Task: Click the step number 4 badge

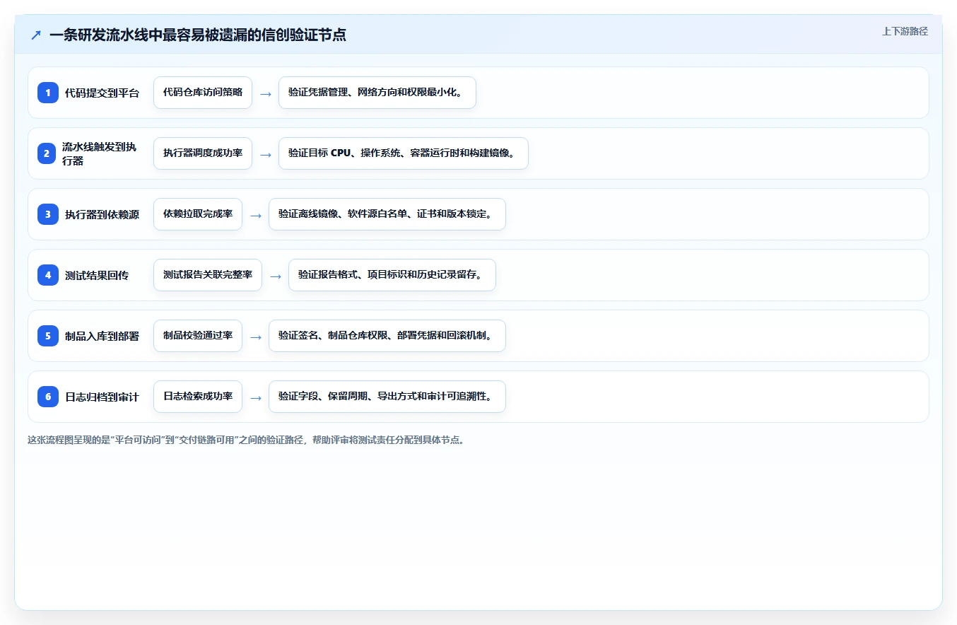Action: [x=48, y=275]
